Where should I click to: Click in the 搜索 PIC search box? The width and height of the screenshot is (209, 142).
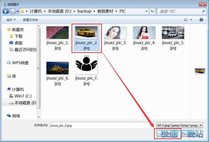tap(182, 11)
